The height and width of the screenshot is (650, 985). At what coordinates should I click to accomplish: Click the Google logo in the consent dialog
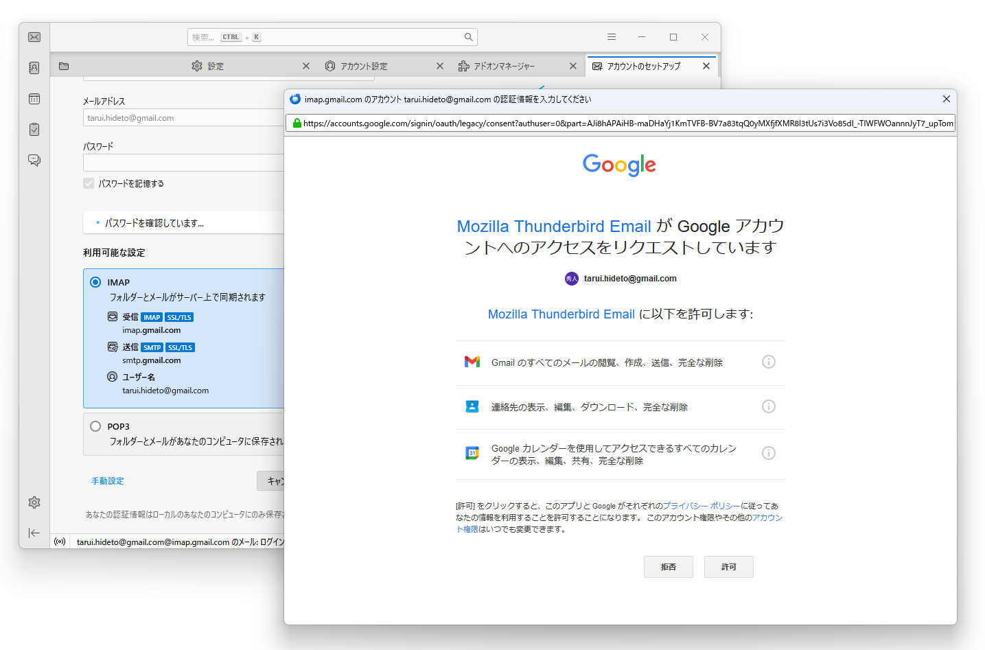(x=618, y=165)
